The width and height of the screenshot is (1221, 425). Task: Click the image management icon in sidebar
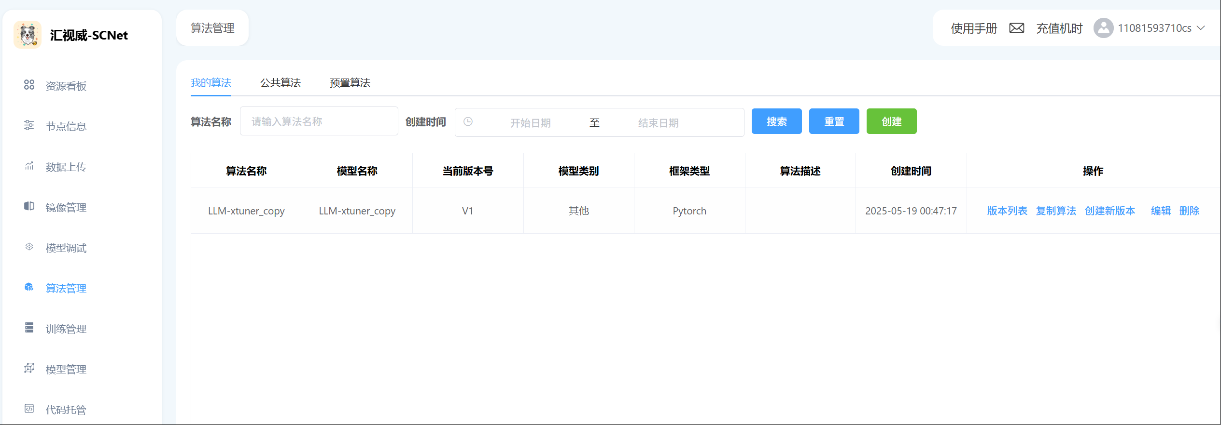pos(29,206)
